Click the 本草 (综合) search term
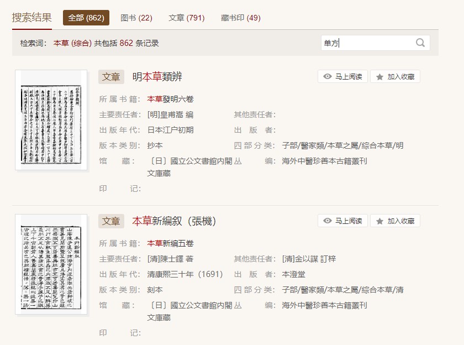The image size is (464, 345). point(72,43)
